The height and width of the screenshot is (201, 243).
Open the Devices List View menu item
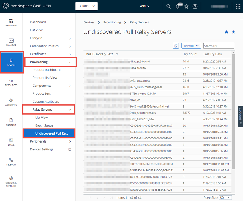(36, 30)
